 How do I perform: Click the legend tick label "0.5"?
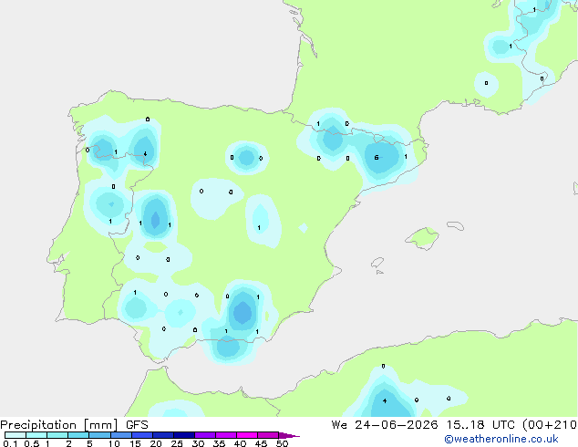point(31,443)
